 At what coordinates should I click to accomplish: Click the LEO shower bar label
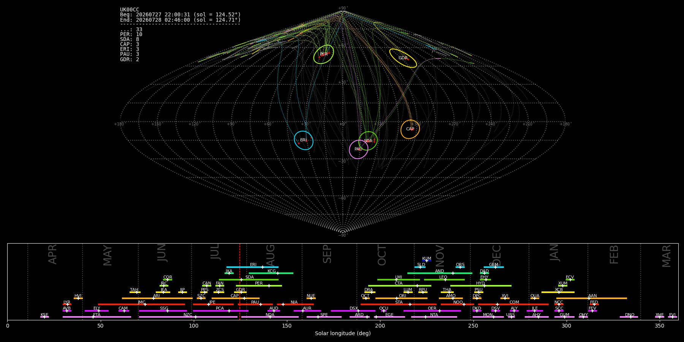click(443, 277)
